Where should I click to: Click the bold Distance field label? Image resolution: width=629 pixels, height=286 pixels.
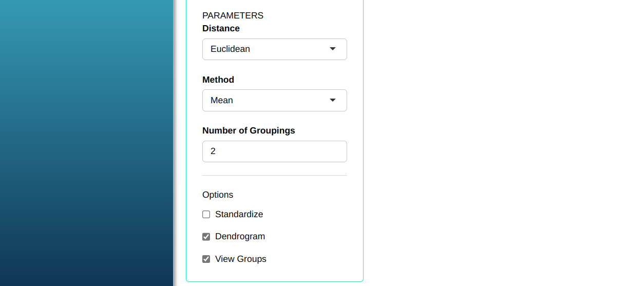(221, 28)
